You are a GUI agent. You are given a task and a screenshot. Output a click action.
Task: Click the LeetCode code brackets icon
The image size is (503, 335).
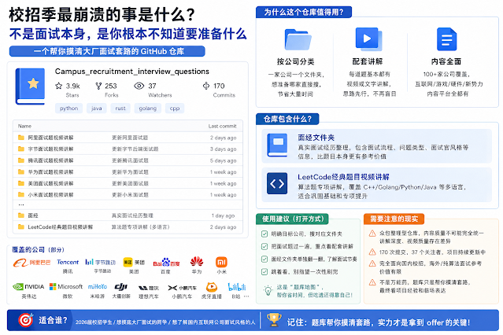tap(277, 184)
